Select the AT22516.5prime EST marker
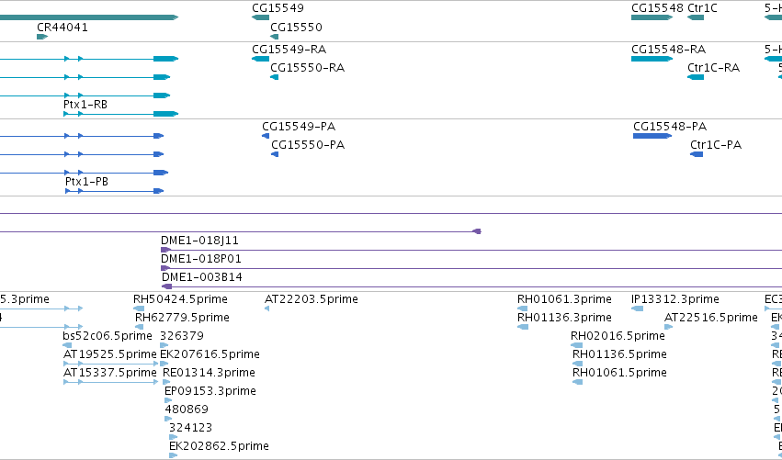Screen dimensions: 782x460 click(669, 327)
